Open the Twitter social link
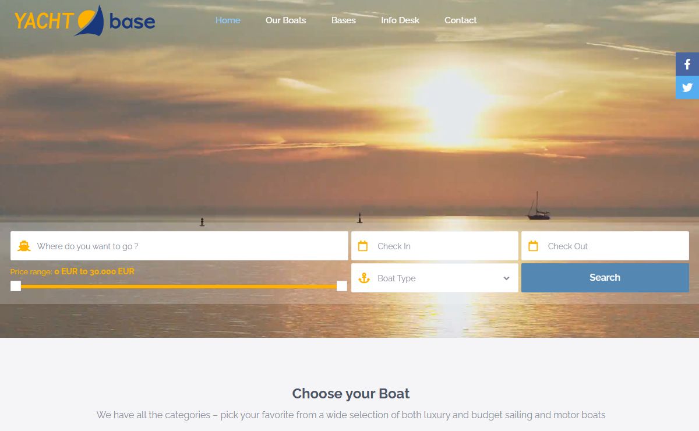The image size is (699, 431). (x=687, y=87)
